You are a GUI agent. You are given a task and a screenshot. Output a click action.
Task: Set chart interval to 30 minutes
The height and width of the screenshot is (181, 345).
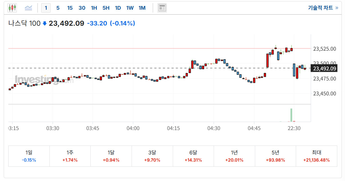pos(82,8)
